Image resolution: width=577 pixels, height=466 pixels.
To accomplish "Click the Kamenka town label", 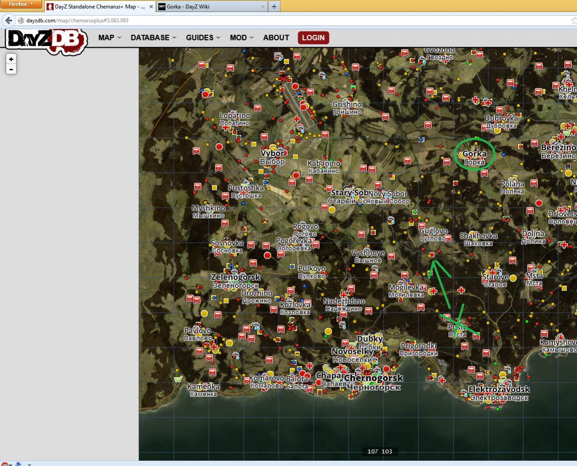I will 203,390.
